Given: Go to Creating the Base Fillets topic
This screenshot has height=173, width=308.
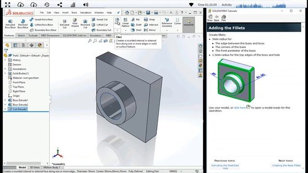Looking at the screenshot, I should (286, 165).
